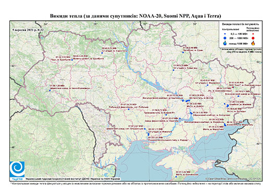Viewport: 271px width, 191px height.
Task: Click the blue marker near Sumy
Action: [x=183, y=52]
